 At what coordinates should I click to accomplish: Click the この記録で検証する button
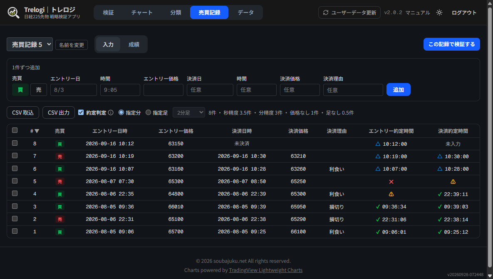[451, 44]
